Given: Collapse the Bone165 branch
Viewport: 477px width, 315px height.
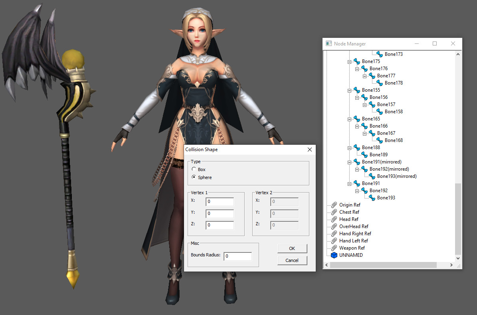Looking at the screenshot, I should 349,119.
